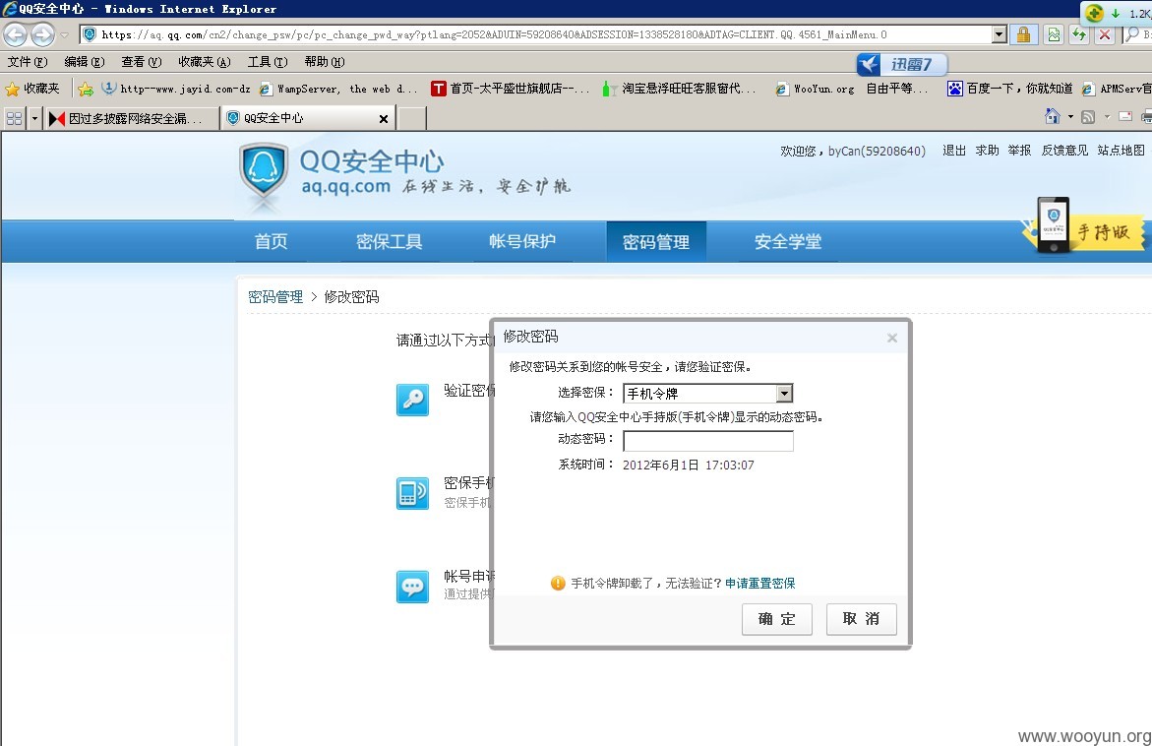Open the http--www.jayid.com-dz bookmark
The width and height of the screenshot is (1152, 746).
click(175, 89)
